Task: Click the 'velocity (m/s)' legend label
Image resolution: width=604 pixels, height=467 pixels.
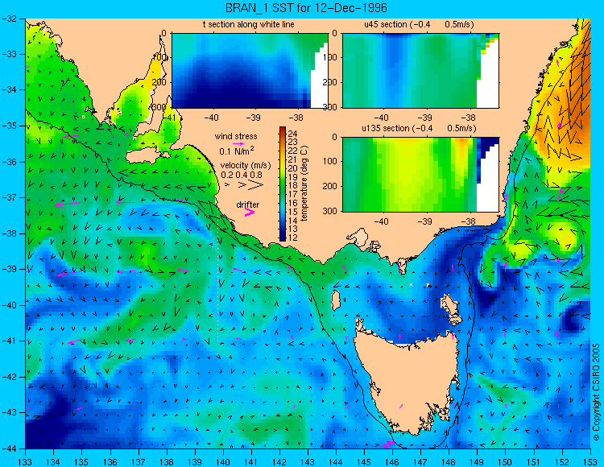Action: tap(246, 166)
